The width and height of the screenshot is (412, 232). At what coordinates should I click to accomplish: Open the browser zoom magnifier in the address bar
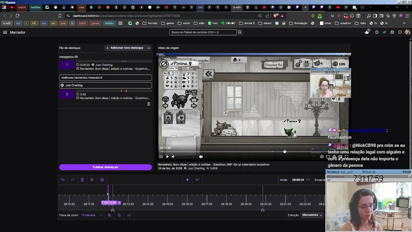260,16
